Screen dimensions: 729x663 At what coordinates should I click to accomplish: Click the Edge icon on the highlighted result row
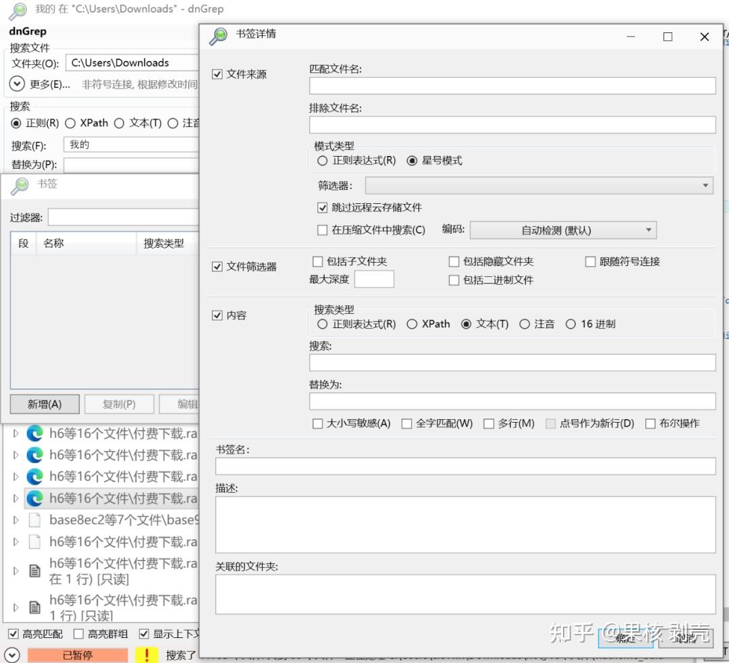click(x=34, y=498)
